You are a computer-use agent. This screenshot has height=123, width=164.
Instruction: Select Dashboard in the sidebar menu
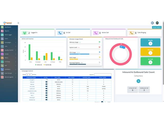tap(9, 27)
